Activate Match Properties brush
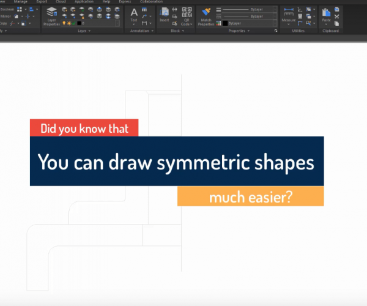 pyautogui.click(x=206, y=12)
